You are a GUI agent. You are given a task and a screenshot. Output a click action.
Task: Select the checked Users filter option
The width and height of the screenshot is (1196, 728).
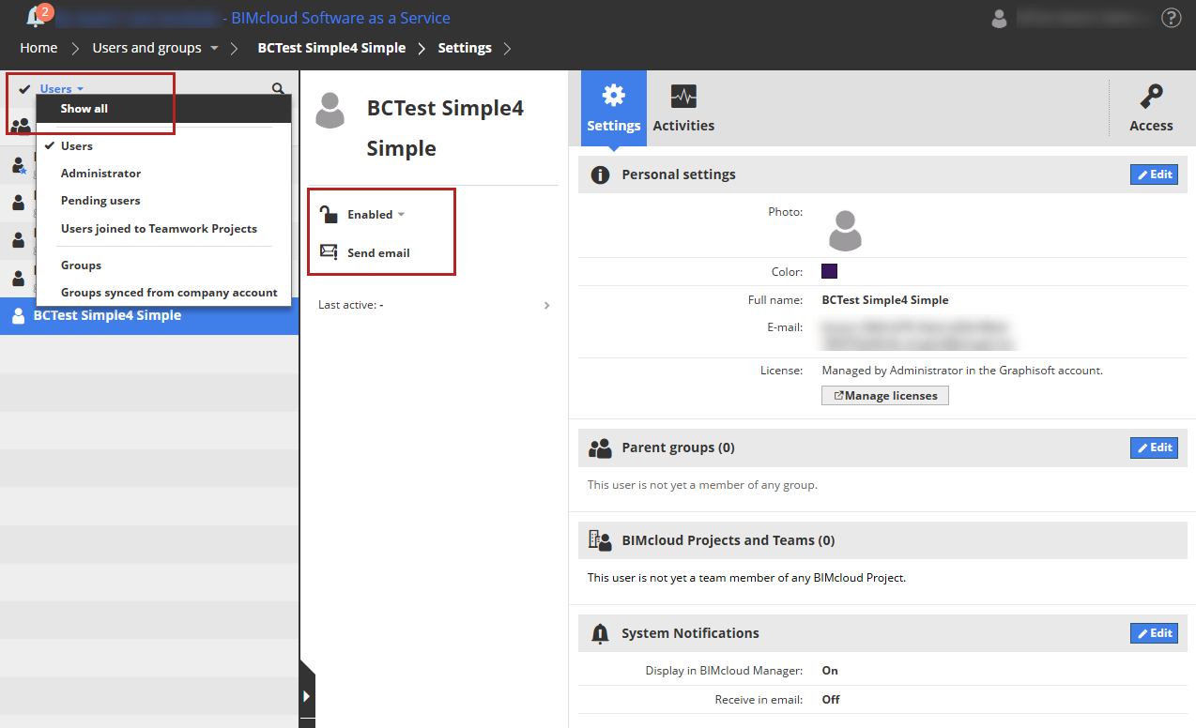(77, 145)
